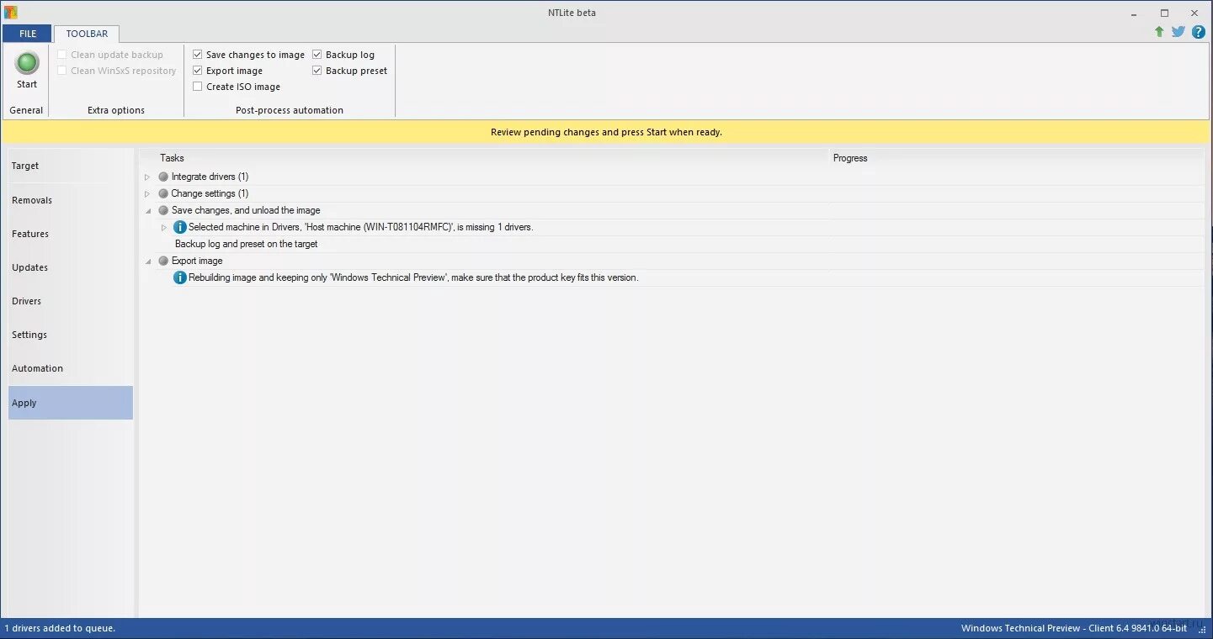Click the 'General' group label
The width and height of the screenshot is (1213, 639).
pos(26,110)
